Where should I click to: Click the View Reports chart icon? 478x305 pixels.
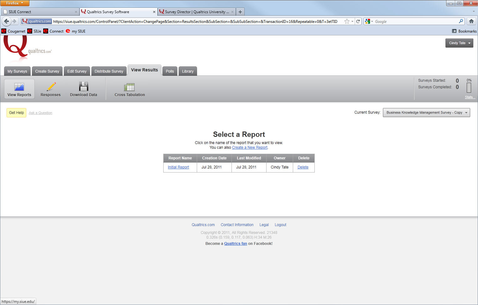19,87
